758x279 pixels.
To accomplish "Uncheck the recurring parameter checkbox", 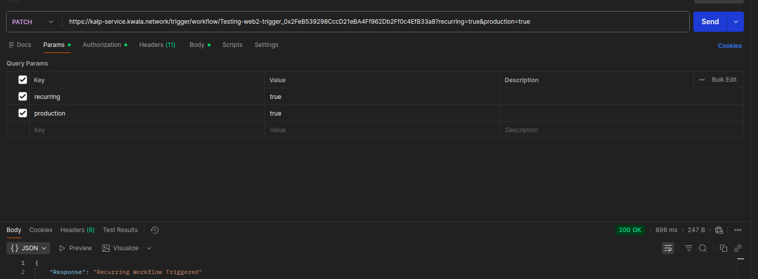I will (x=23, y=96).
